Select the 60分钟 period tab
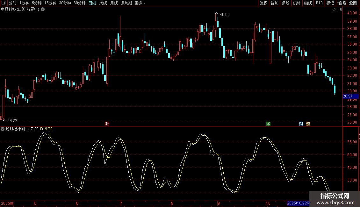 pos(79,3)
